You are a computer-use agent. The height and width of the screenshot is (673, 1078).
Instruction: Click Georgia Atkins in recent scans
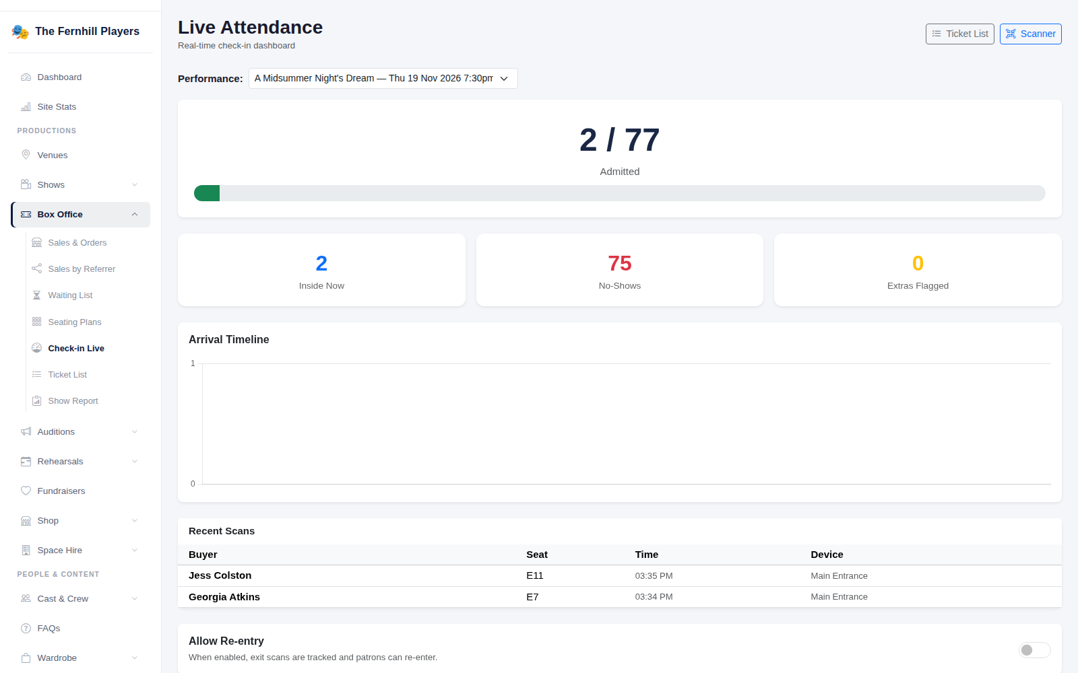(x=224, y=597)
